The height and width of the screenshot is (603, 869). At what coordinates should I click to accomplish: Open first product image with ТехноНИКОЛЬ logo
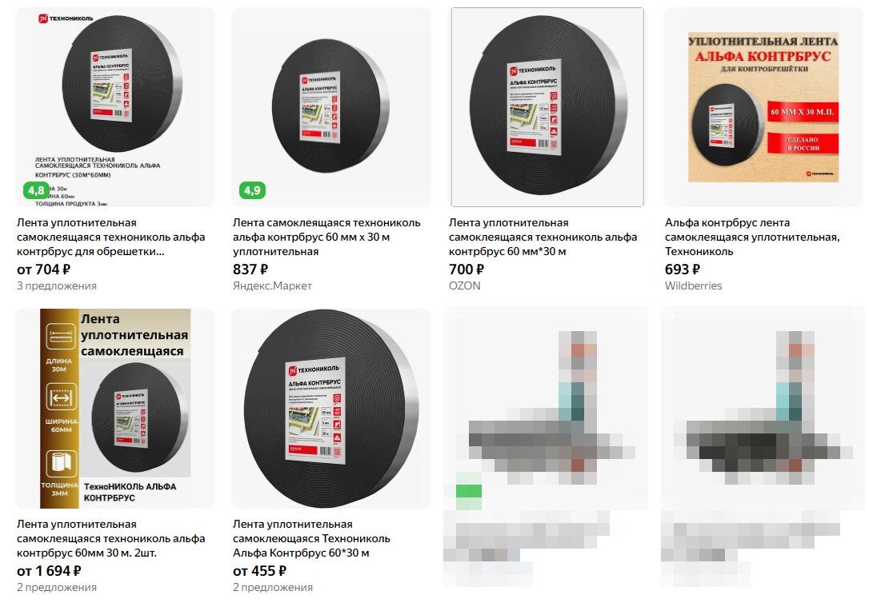point(115,107)
